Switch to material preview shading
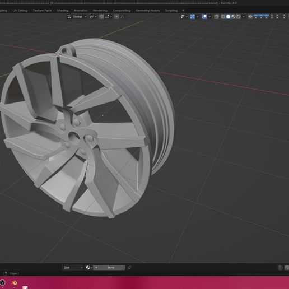The image size is (289, 289). (234, 17)
